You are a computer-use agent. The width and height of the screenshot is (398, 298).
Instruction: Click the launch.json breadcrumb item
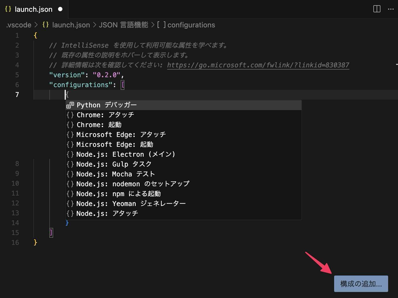point(71,25)
